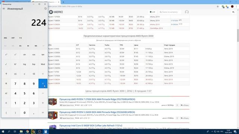The height and width of the screenshot is (134, 239).
Task: Click digit 5 on calculator
Action: (25, 93)
